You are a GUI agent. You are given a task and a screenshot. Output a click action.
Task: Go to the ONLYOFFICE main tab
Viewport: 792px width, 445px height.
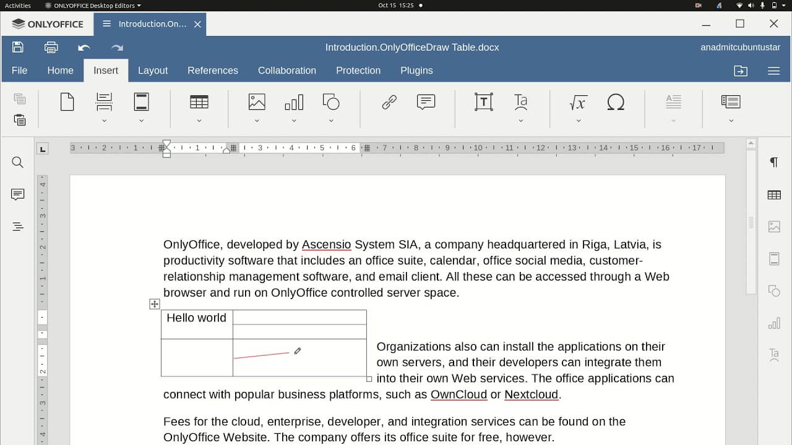[x=48, y=24]
